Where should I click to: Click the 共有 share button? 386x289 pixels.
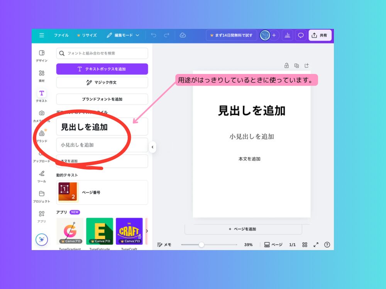click(320, 35)
